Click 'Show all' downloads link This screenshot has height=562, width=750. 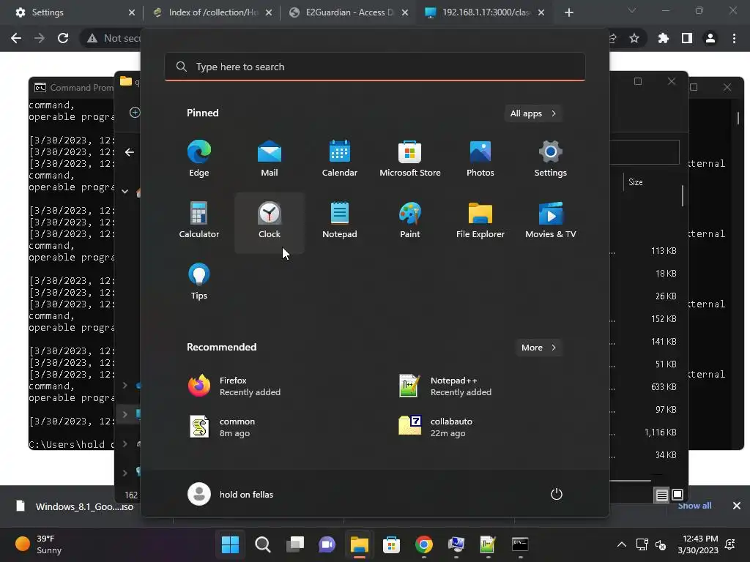pyautogui.click(x=694, y=506)
